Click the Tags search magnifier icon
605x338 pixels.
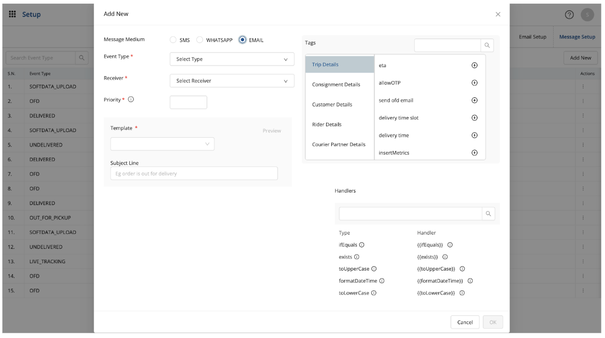click(487, 46)
